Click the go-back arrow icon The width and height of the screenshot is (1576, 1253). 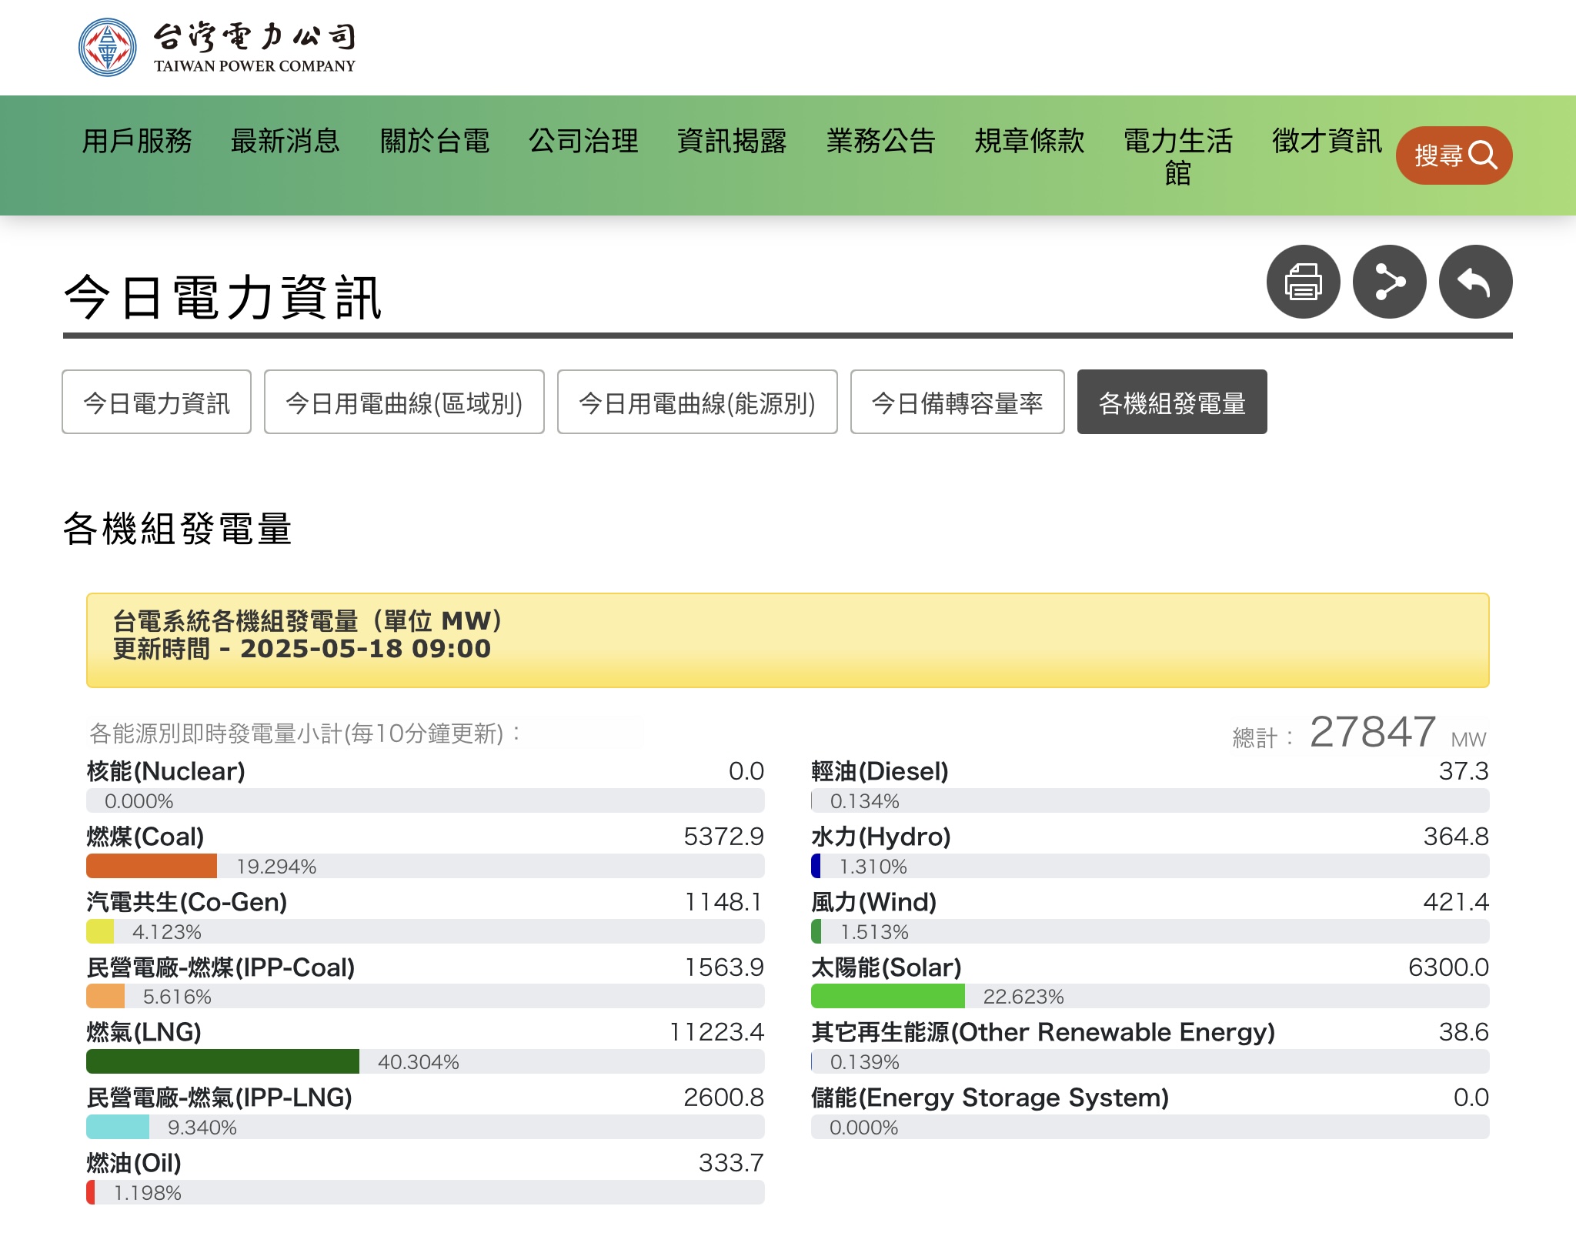pos(1475,282)
